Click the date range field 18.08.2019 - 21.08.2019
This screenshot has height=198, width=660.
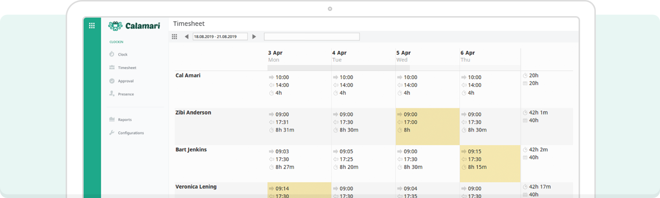220,37
